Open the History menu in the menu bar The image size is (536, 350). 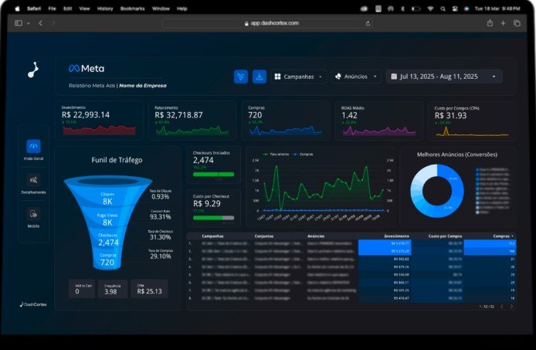[105, 8]
